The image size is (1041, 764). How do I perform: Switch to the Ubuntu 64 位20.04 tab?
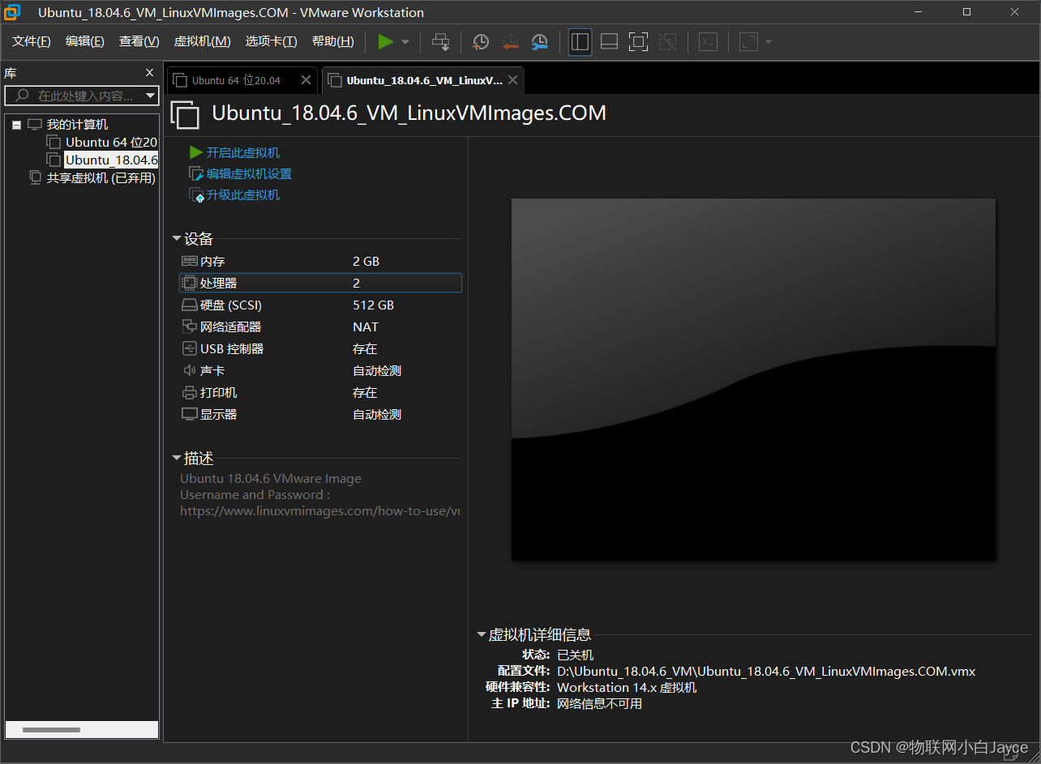[x=235, y=80]
